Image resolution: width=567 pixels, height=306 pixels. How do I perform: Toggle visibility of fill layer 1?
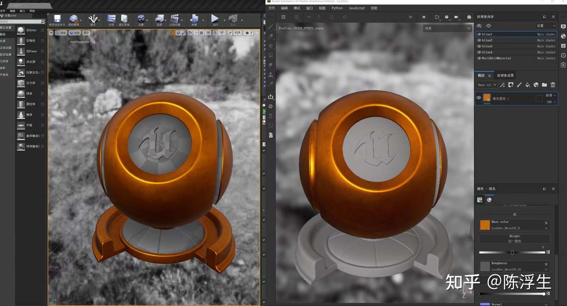pos(479,98)
